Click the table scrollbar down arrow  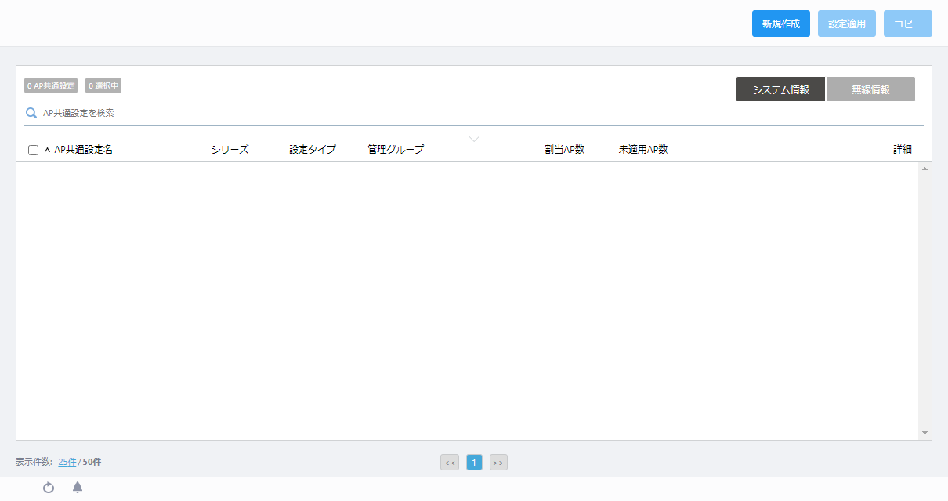tap(925, 433)
